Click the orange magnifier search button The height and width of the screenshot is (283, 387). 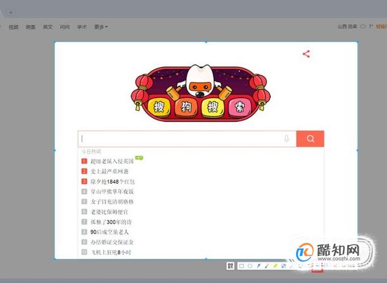click(x=310, y=138)
